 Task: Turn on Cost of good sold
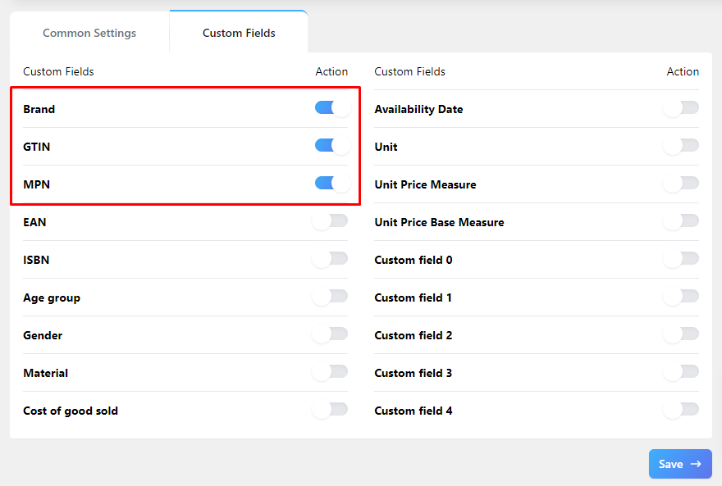pyautogui.click(x=330, y=409)
